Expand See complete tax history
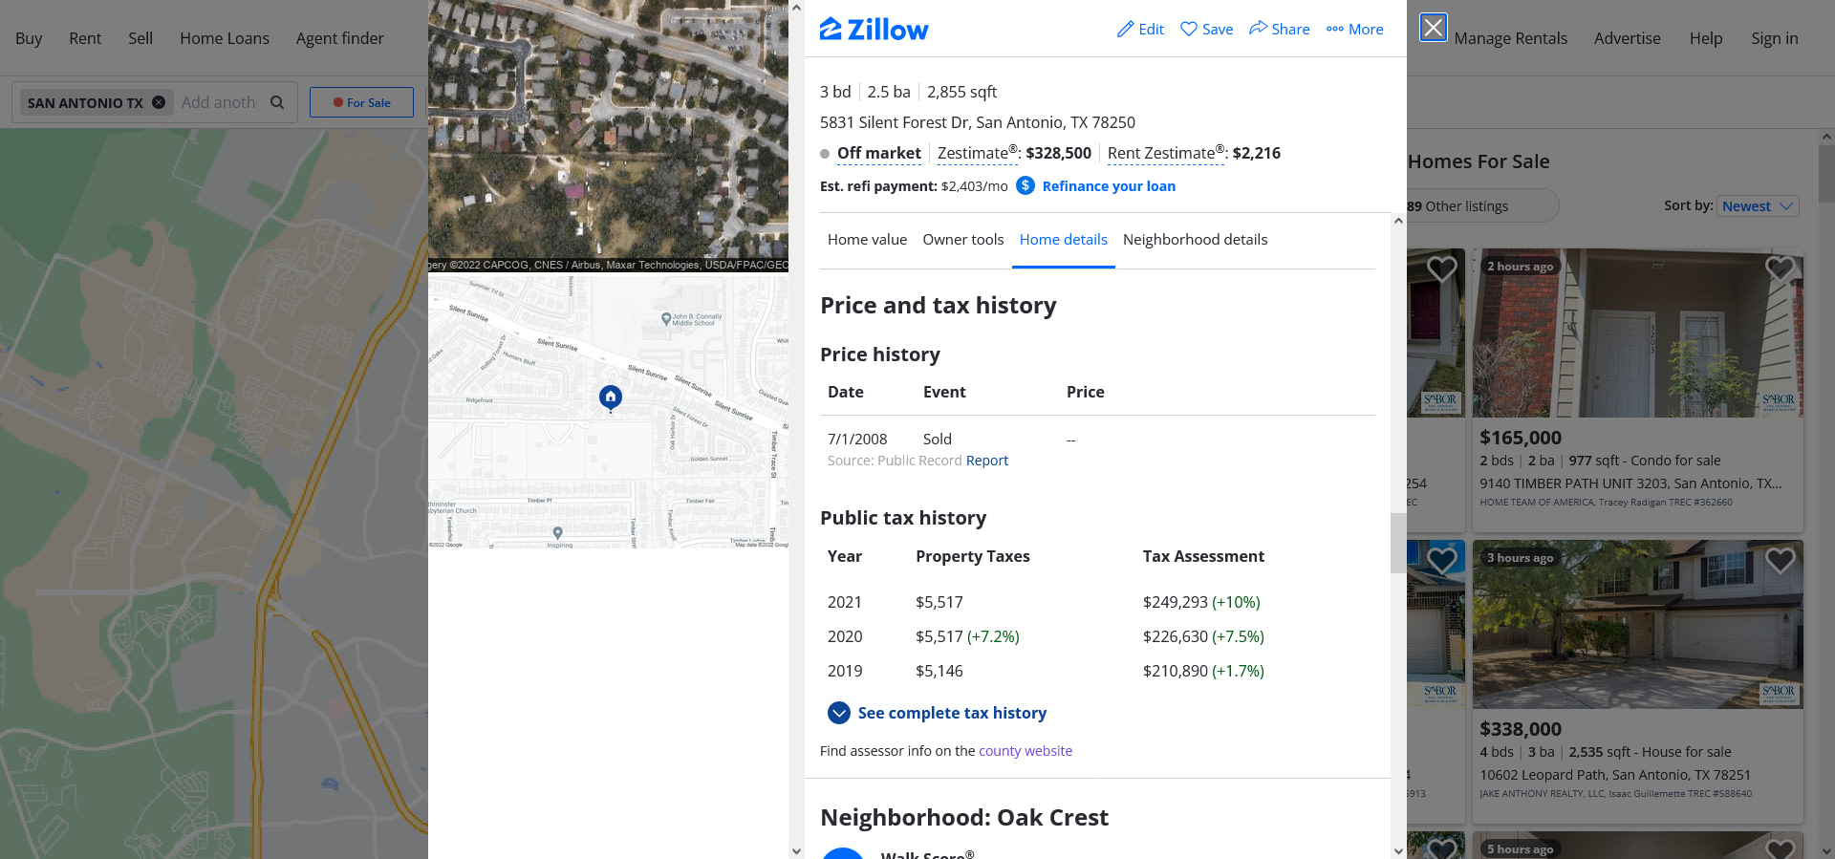Viewport: 1835px width, 859px height. [x=937, y=713]
